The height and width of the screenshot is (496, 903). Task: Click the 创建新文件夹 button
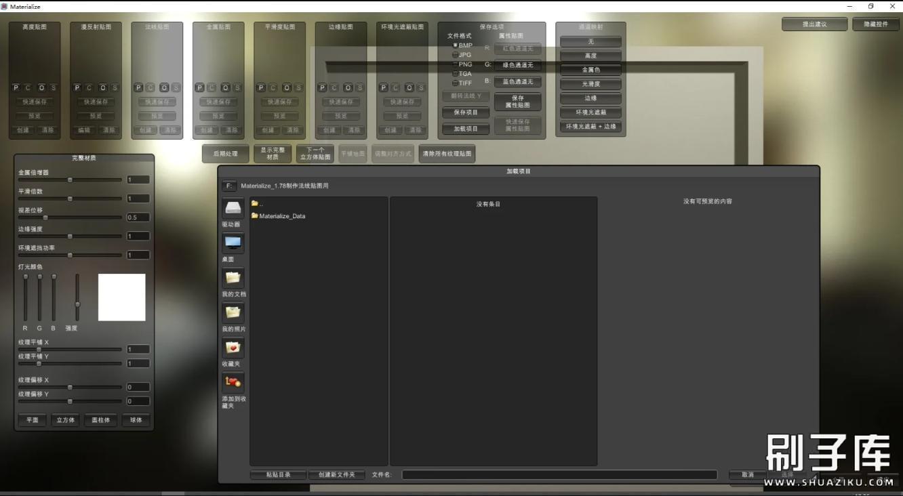[x=336, y=475]
